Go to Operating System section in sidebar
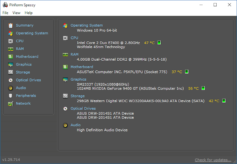The width and height of the screenshot is (237, 164). click(x=32, y=33)
